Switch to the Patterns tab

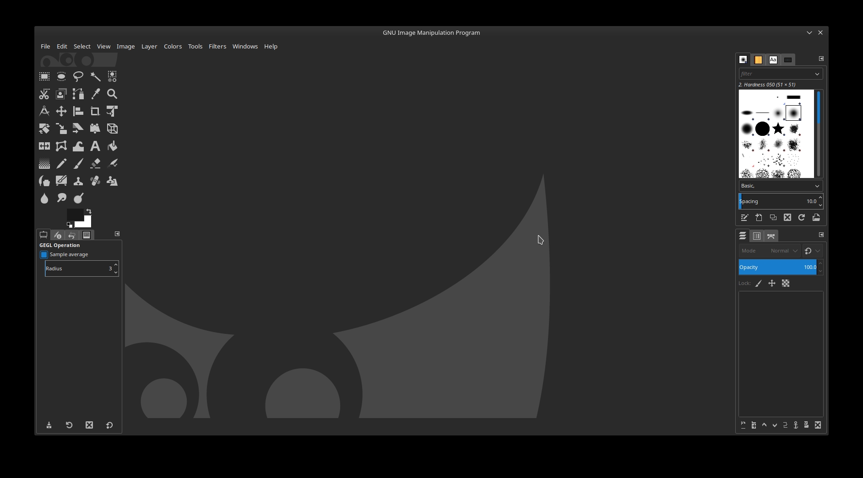(758, 59)
